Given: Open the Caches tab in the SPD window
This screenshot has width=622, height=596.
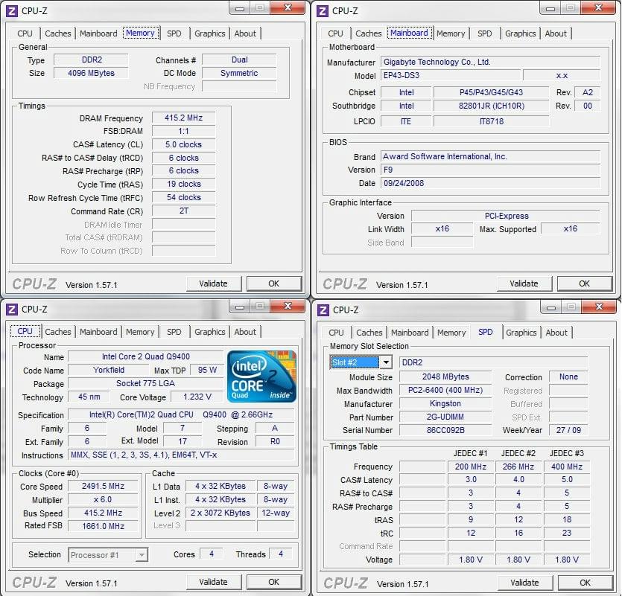Looking at the screenshot, I should click(x=369, y=333).
